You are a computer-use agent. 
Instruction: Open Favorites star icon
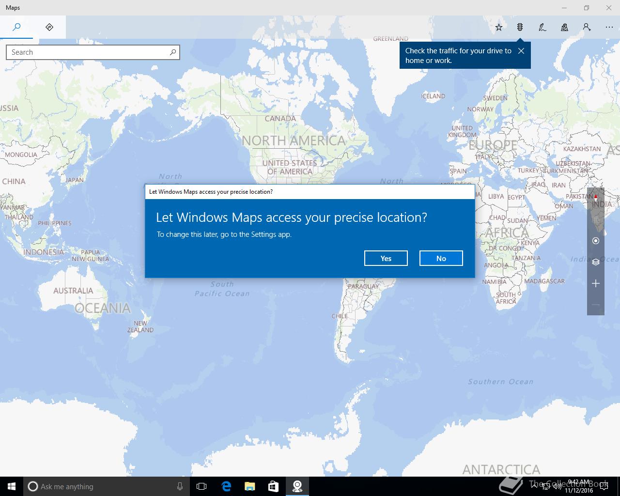(x=499, y=27)
